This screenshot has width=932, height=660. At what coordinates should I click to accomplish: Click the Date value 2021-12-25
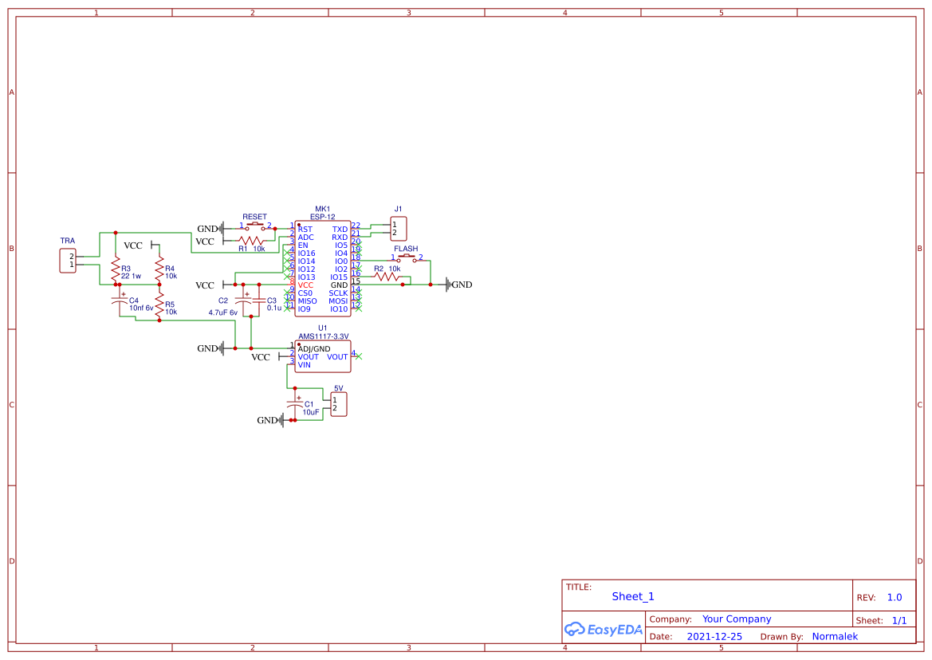coord(714,636)
